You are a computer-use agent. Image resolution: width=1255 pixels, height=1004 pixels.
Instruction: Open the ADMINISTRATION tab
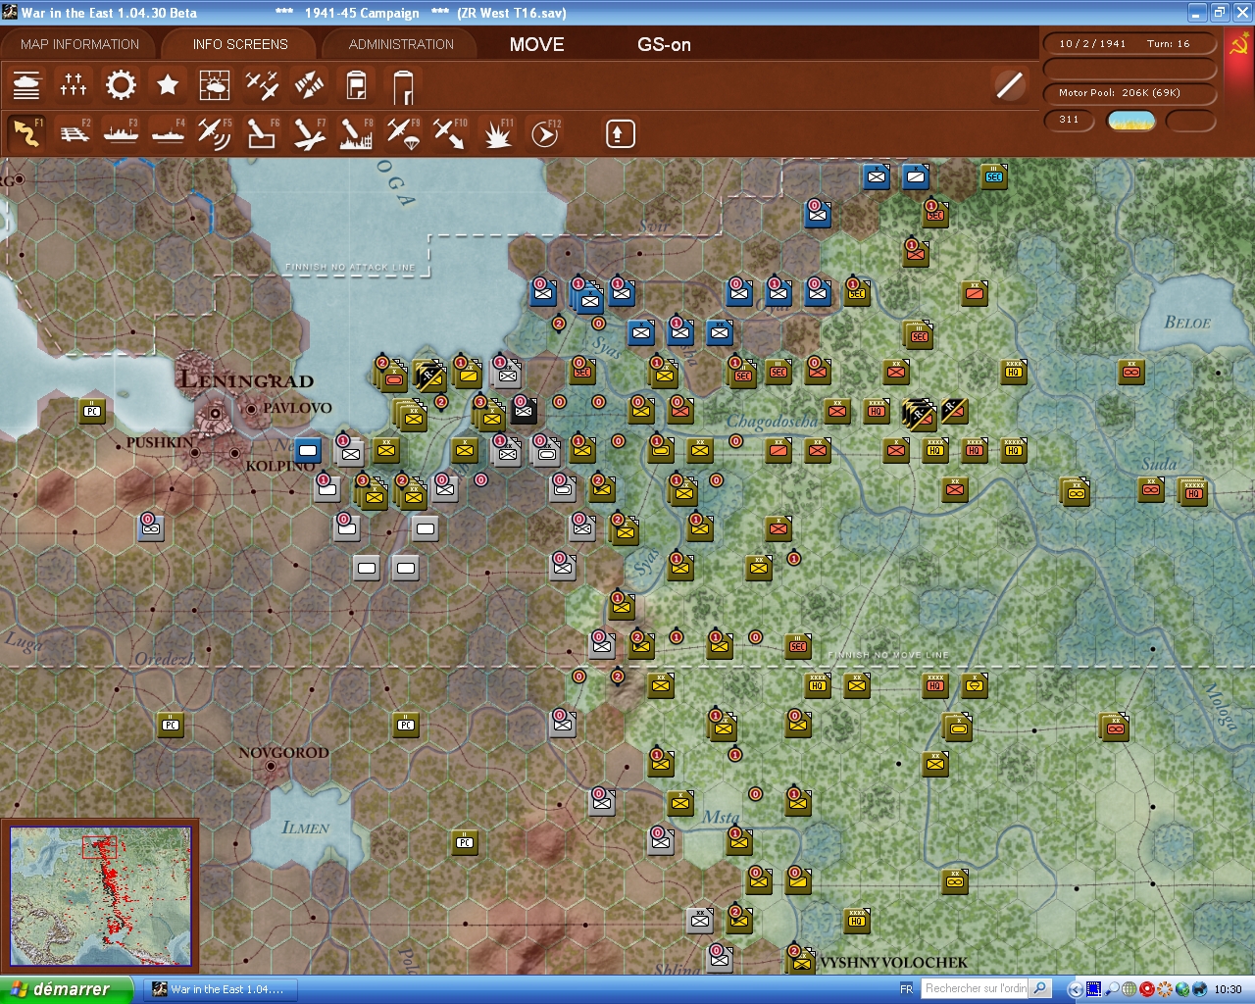(401, 44)
